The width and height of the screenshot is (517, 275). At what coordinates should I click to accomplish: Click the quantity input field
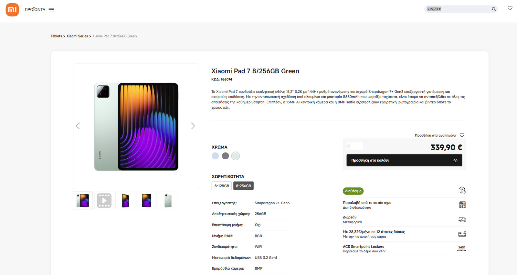point(354,146)
